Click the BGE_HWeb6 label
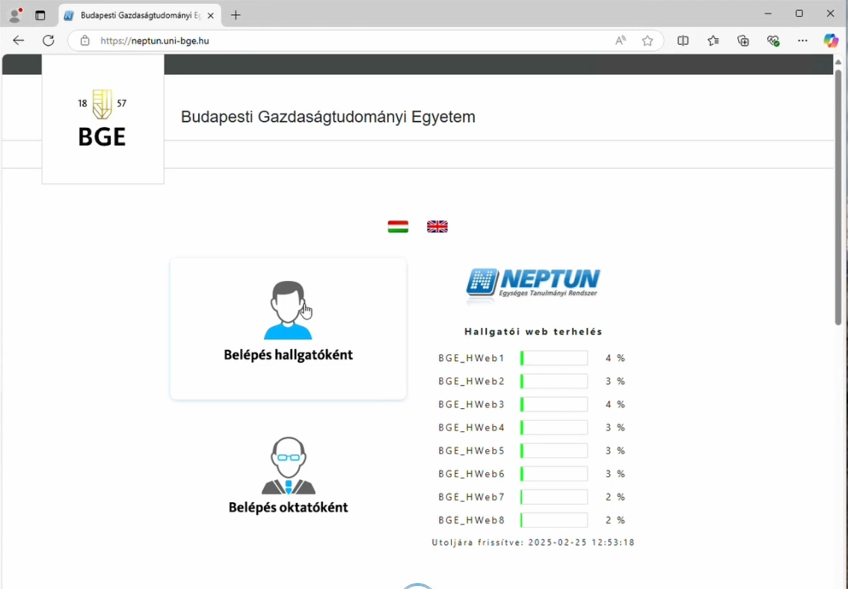Viewport: 848px width, 589px height. [x=472, y=474]
